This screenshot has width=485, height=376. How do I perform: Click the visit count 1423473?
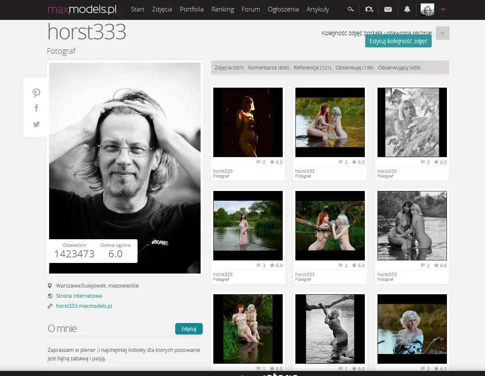point(74,254)
